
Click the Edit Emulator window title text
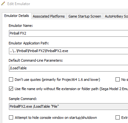click(19, 4)
